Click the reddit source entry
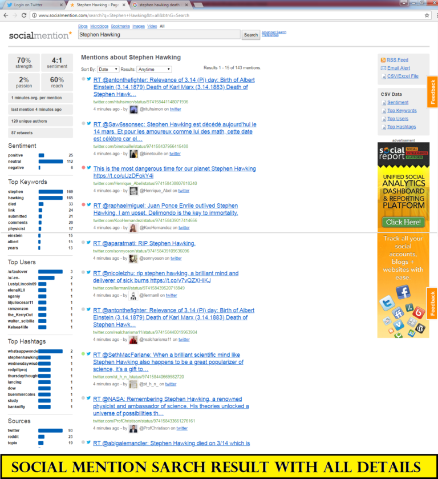This screenshot has width=438, height=479. 13,437
